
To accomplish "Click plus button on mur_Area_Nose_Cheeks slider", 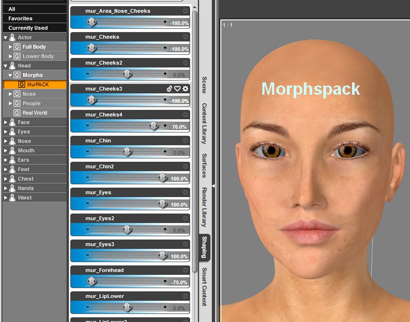I will 165,22.
